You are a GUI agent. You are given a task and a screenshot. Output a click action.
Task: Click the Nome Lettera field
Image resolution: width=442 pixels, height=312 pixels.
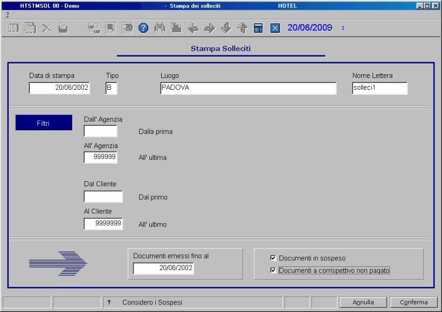click(379, 88)
